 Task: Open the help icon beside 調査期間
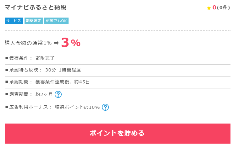tap(58, 94)
